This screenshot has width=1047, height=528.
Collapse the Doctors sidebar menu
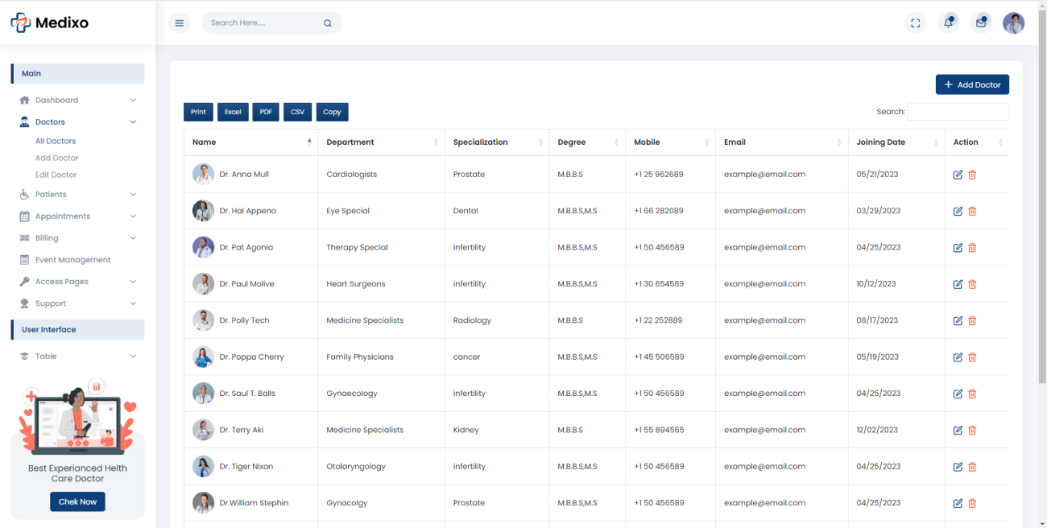coord(78,122)
